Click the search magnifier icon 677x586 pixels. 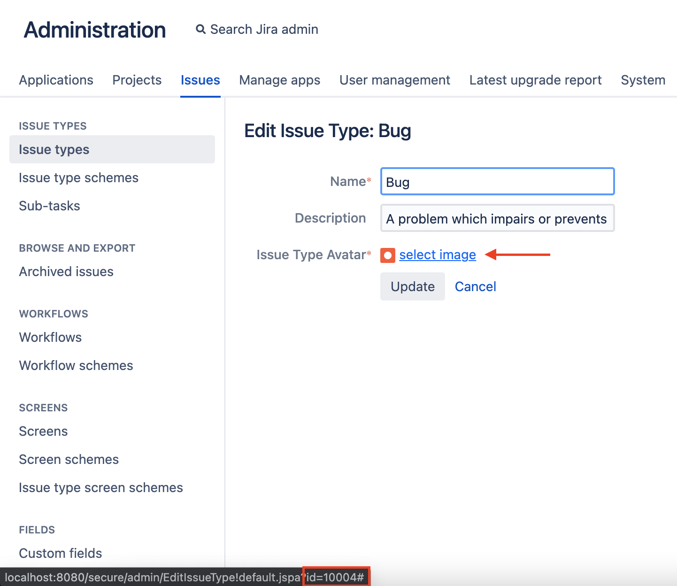[200, 30]
